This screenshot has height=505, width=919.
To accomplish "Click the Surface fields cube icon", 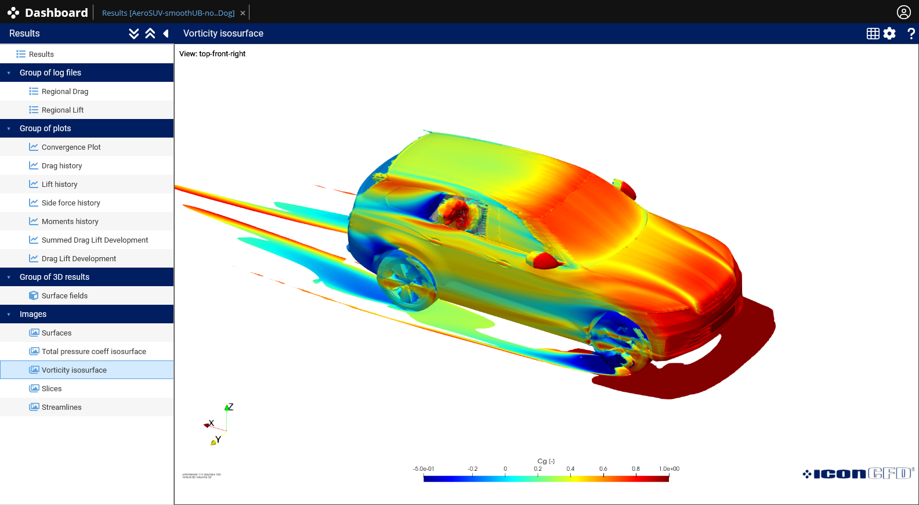I will pyautogui.click(x=34, y=295).
